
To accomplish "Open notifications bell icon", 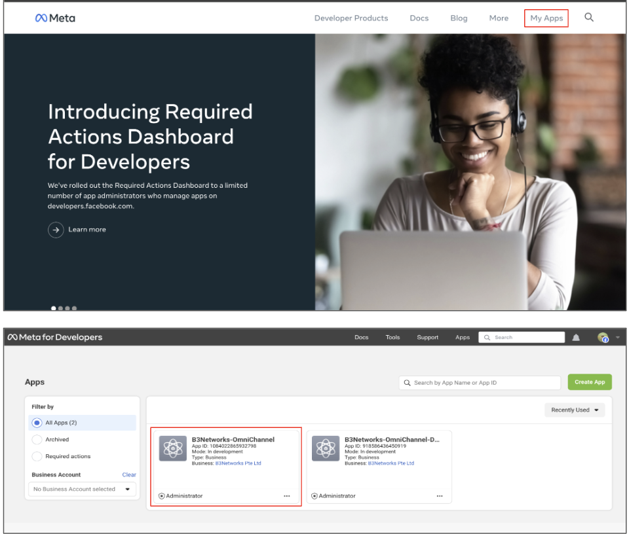I will coord(576,337).
